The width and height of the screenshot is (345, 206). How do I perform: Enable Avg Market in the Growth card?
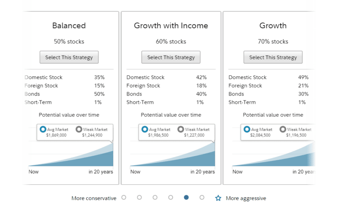click(247, 129)
